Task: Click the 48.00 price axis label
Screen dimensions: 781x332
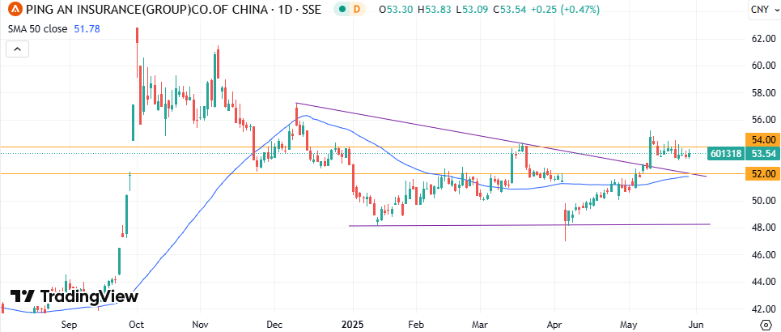Action: click(x=763, y=228)
